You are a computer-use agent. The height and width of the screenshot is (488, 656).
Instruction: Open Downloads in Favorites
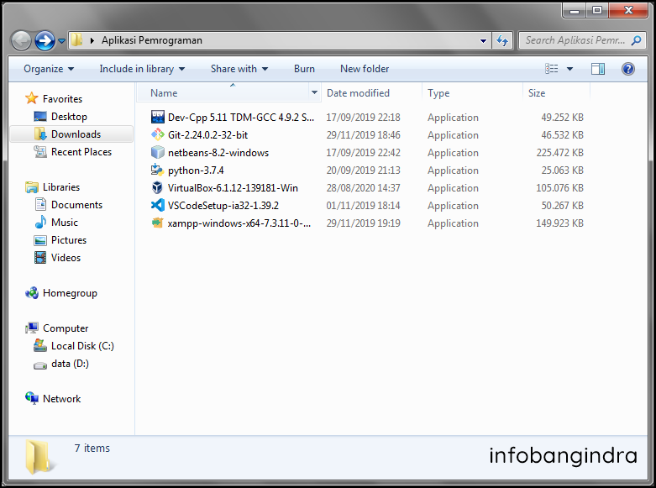point(71,134)
